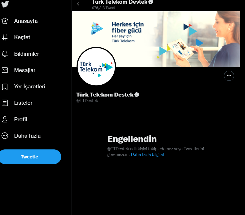Click the Tweetle button

tap(30, 157)
